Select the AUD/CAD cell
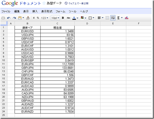154x119 pixels. (28, 86)
